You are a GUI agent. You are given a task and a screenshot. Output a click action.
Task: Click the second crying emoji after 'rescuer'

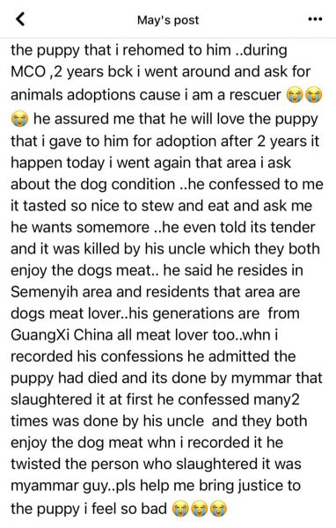click(314, 96)
